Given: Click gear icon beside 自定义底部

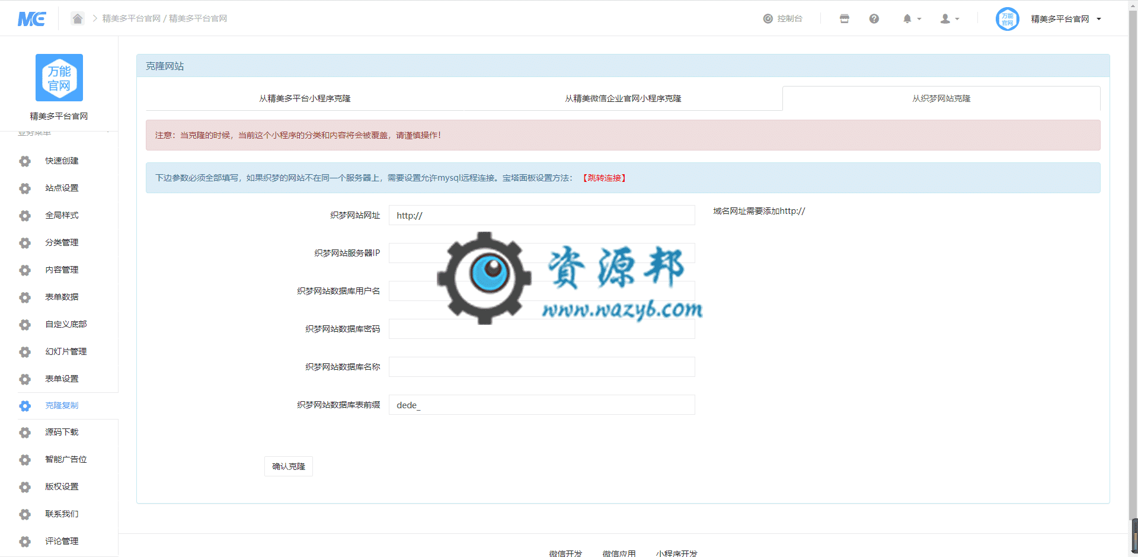Looking at the screenshot, I should 25,325.
